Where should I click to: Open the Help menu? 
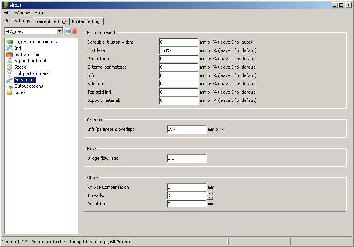pyautogui.click(x=39, y=13)
